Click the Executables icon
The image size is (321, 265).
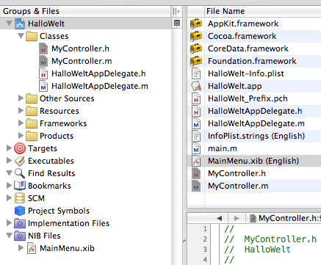[x=20, y=161]
